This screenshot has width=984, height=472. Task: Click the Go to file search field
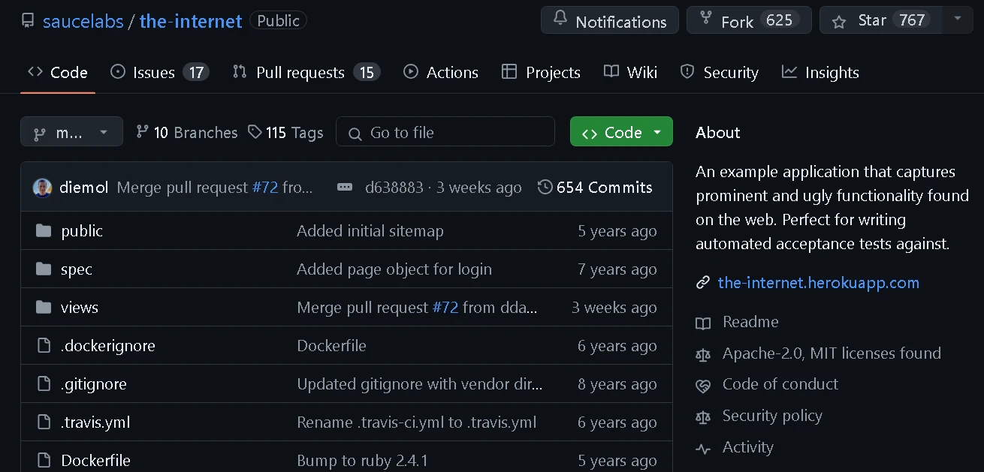pyautogui.click(x=445, y=132)
